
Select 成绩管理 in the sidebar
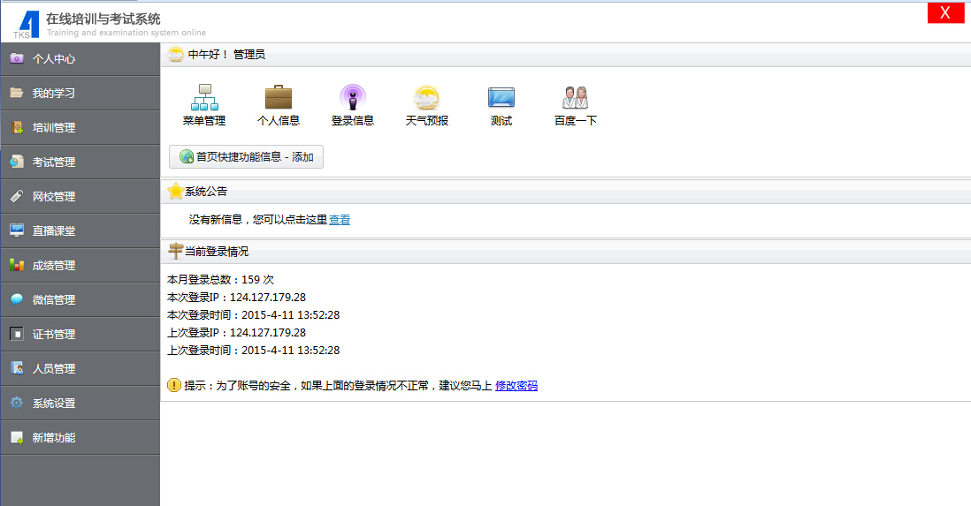80,266
